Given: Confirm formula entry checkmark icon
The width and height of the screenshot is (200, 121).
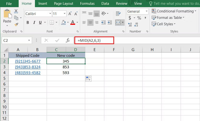Looking at the screenshot, I should coord(57,40).
